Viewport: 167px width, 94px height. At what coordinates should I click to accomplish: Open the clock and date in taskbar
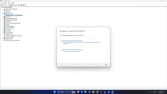[161, 92]
